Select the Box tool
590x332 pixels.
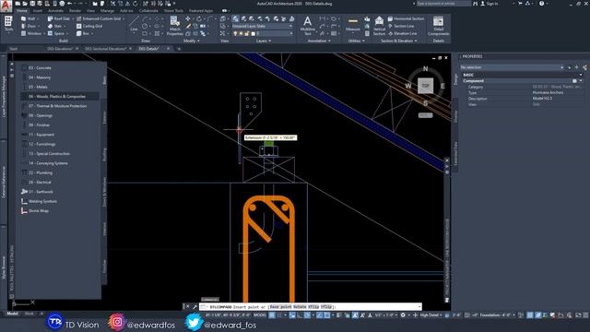pyautogui.click(x=84, y=33)
